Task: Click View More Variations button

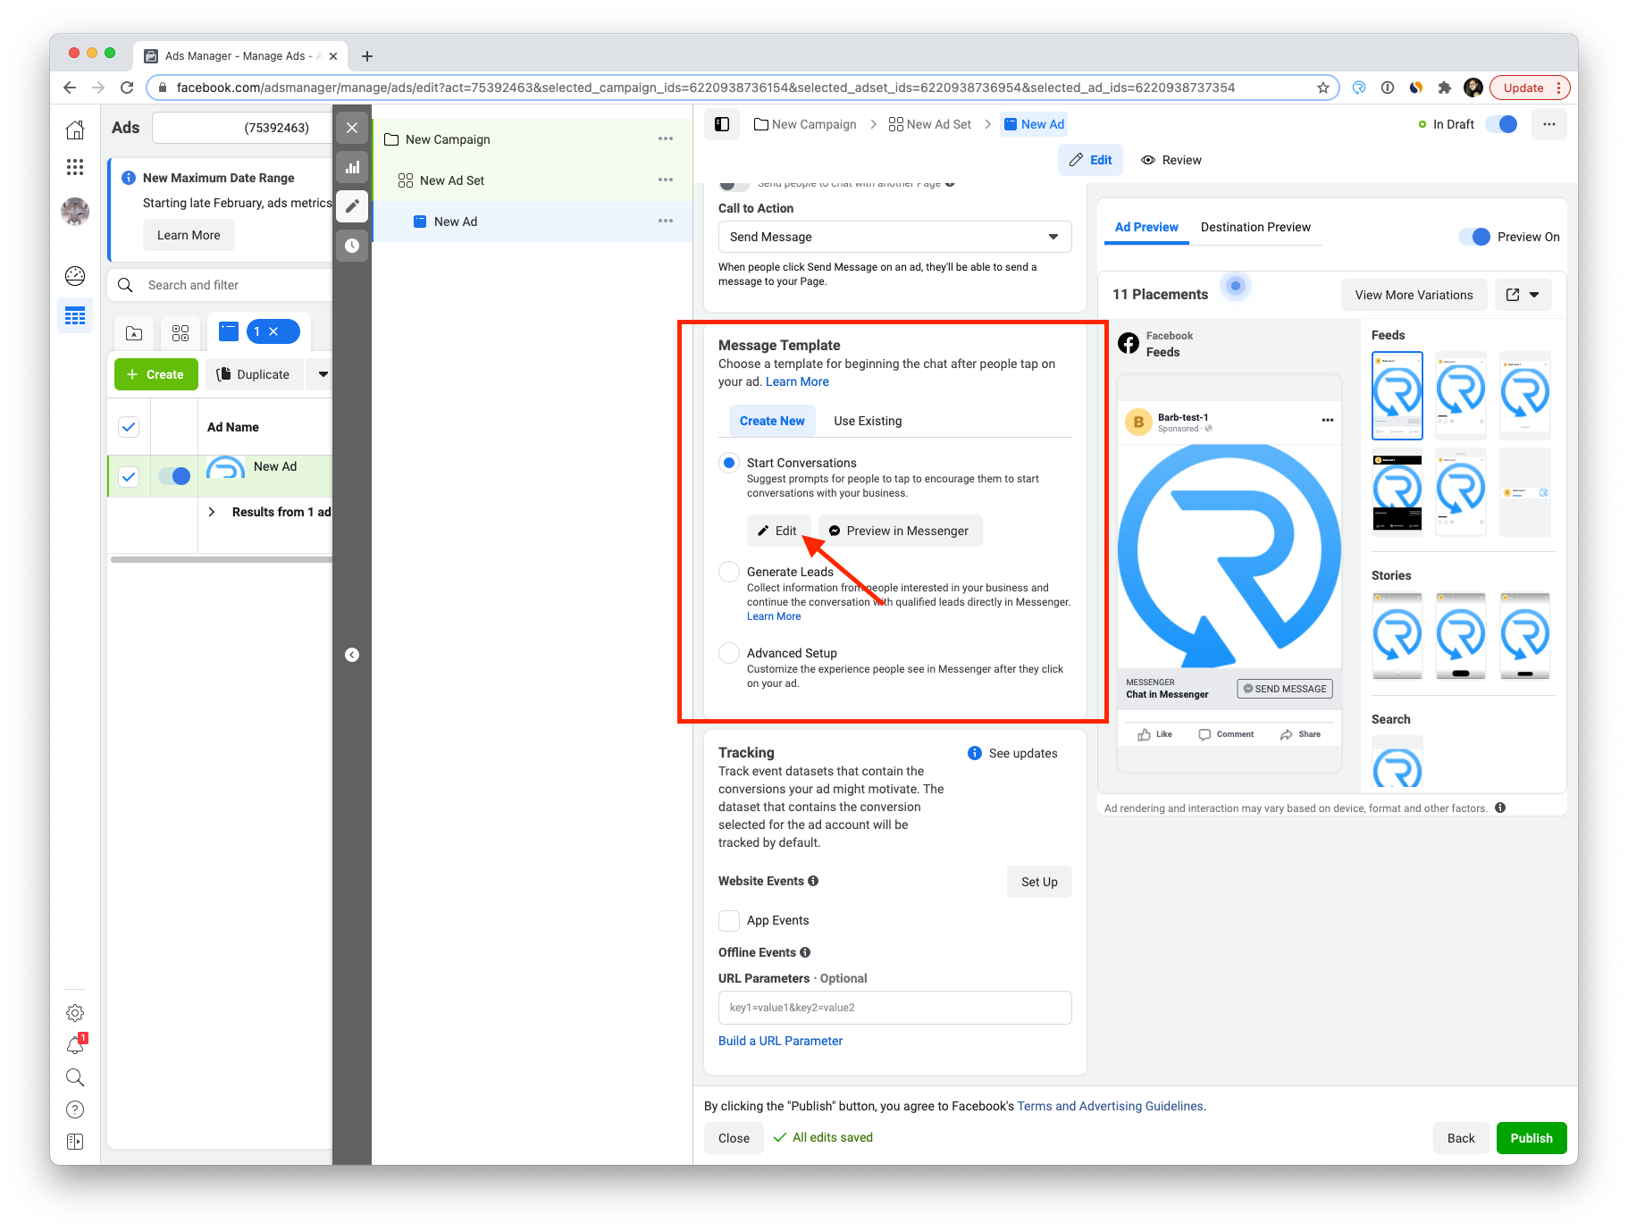Action: (x=1414, y=295)
